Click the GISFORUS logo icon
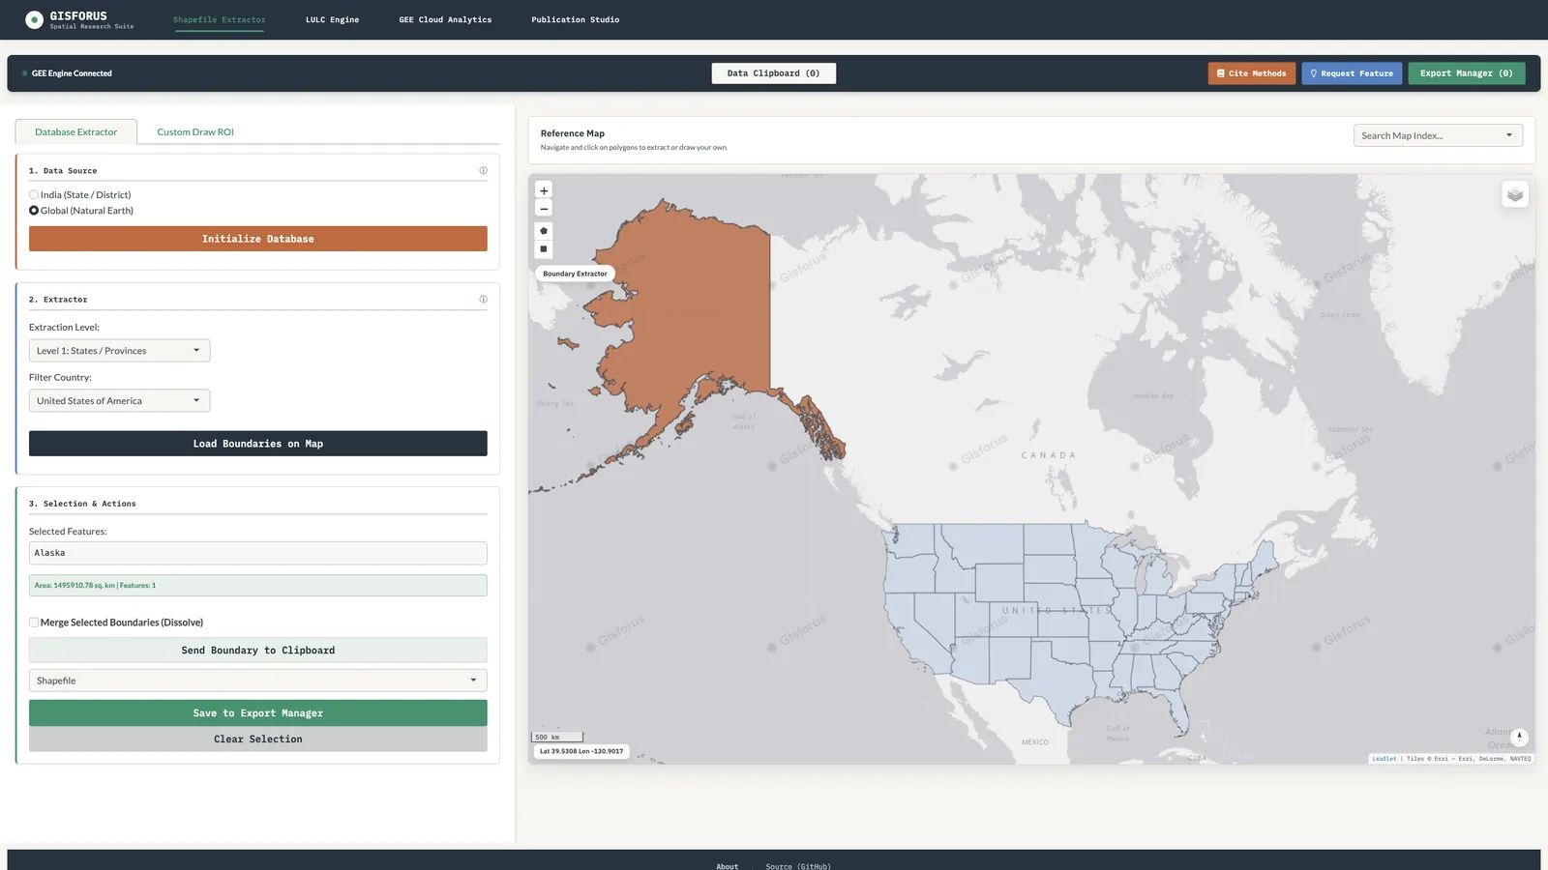This screenshot has height=870, width=1548. click(34, 19)
